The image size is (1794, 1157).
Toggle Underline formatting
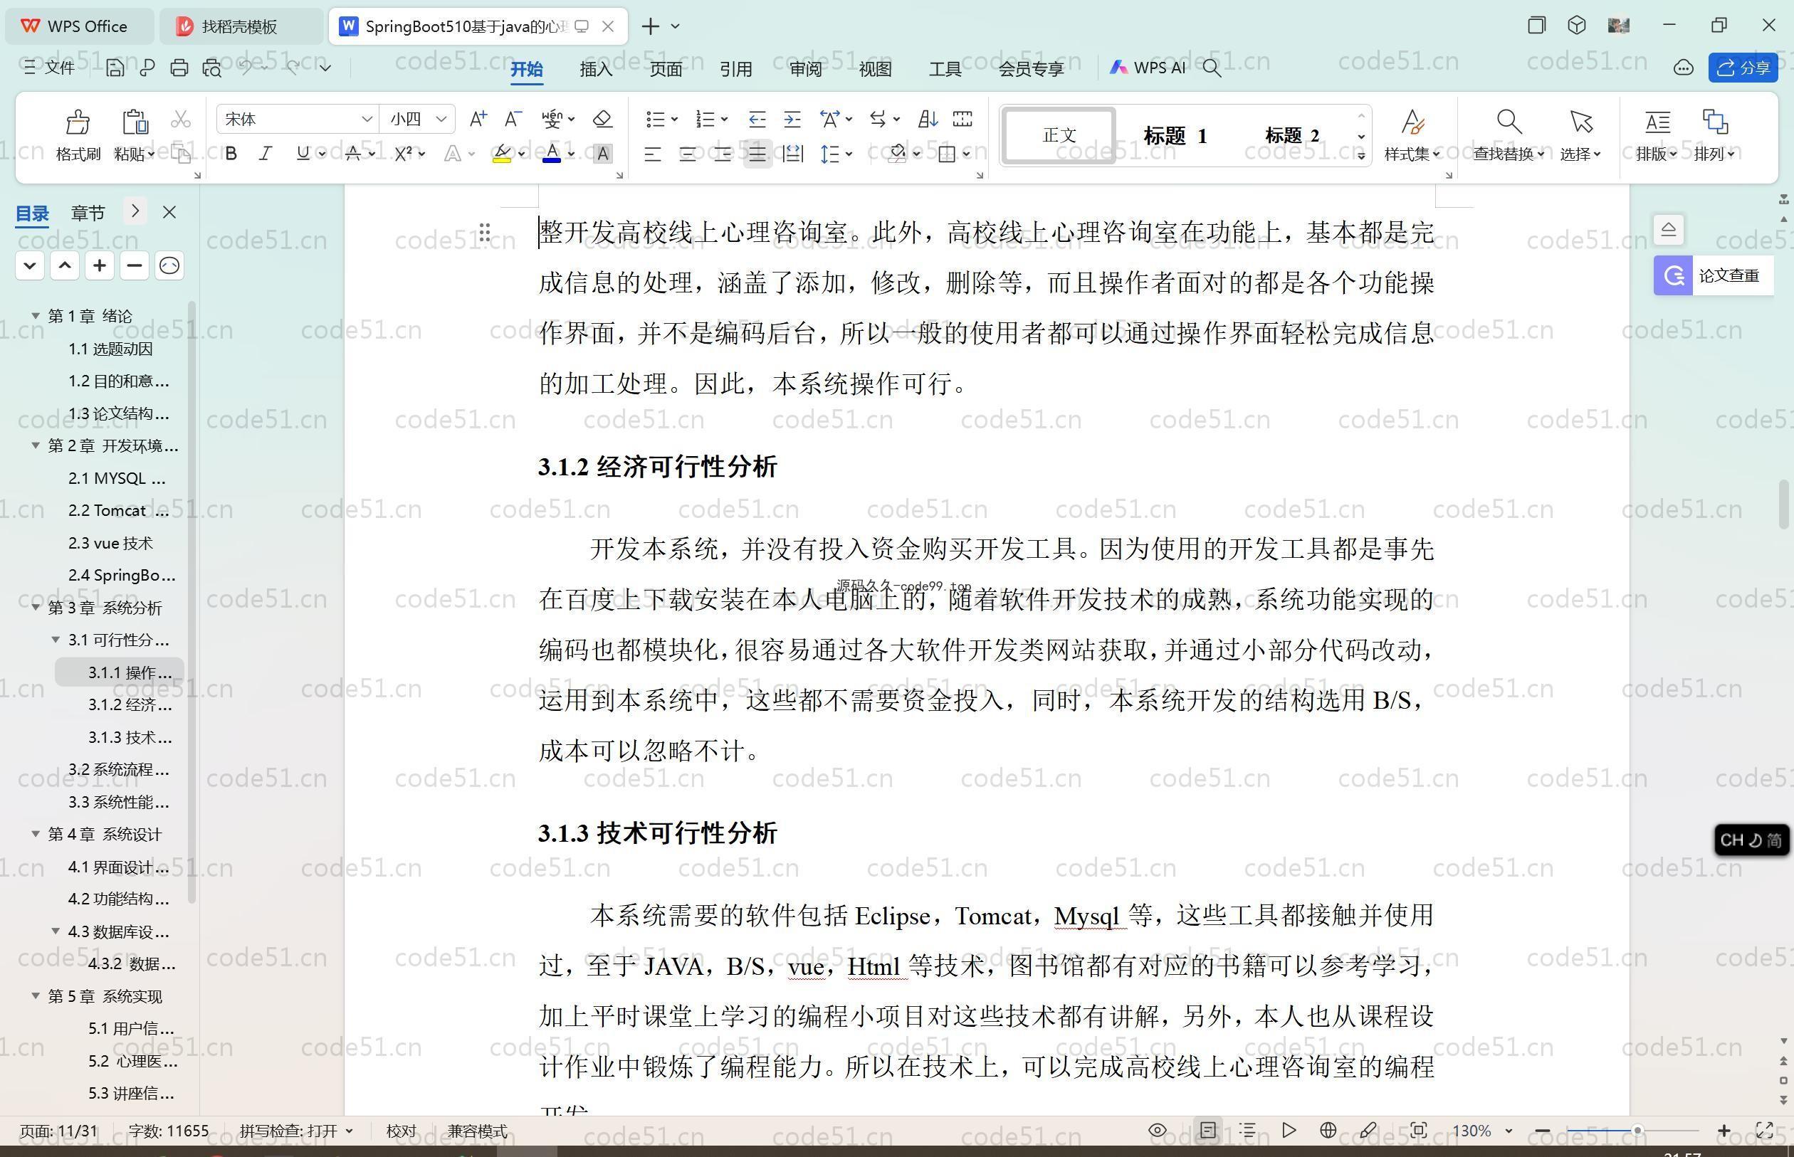[302, 154]
